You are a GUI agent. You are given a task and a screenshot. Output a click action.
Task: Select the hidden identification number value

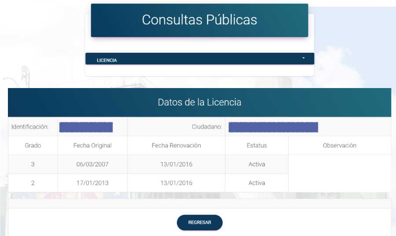(86, 127)
